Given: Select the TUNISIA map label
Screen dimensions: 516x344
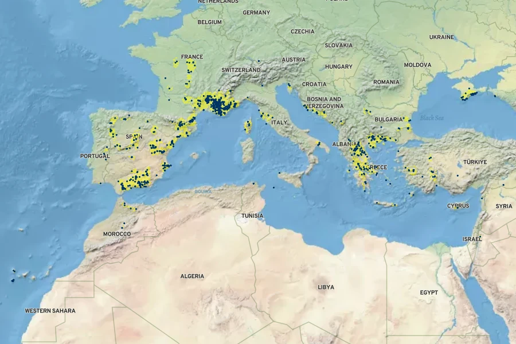Looking at the screenshot, I should [x=252, y=216].
